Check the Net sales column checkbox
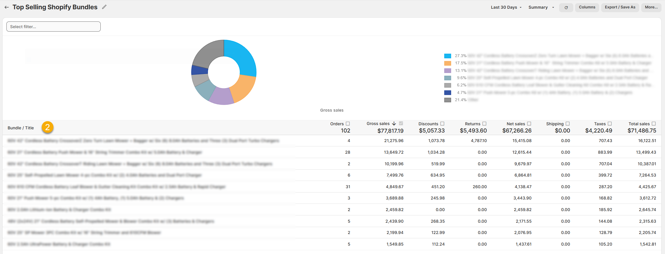Image resolution: width=665 pixels, height=254 pixels. (529, 124)
